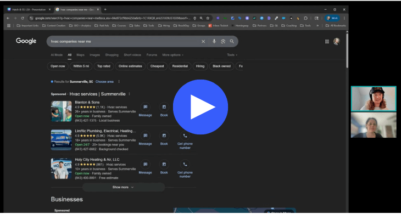Expand the Tools dropdown in search tabs row

(232, 55)
